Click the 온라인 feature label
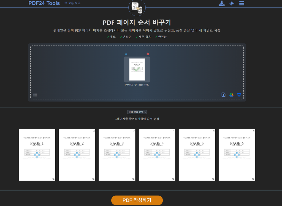 tap(127, 37)
